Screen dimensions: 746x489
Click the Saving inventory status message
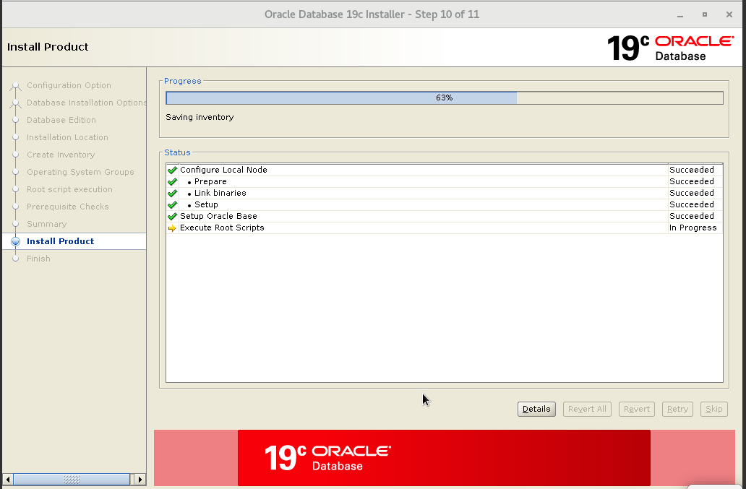click(x=200, y=118)
